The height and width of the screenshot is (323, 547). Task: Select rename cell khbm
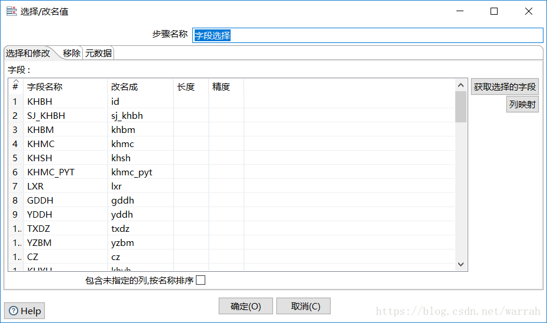click(140, 129)
